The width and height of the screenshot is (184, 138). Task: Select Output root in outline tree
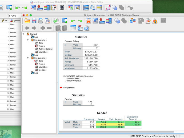pos(33,34)
